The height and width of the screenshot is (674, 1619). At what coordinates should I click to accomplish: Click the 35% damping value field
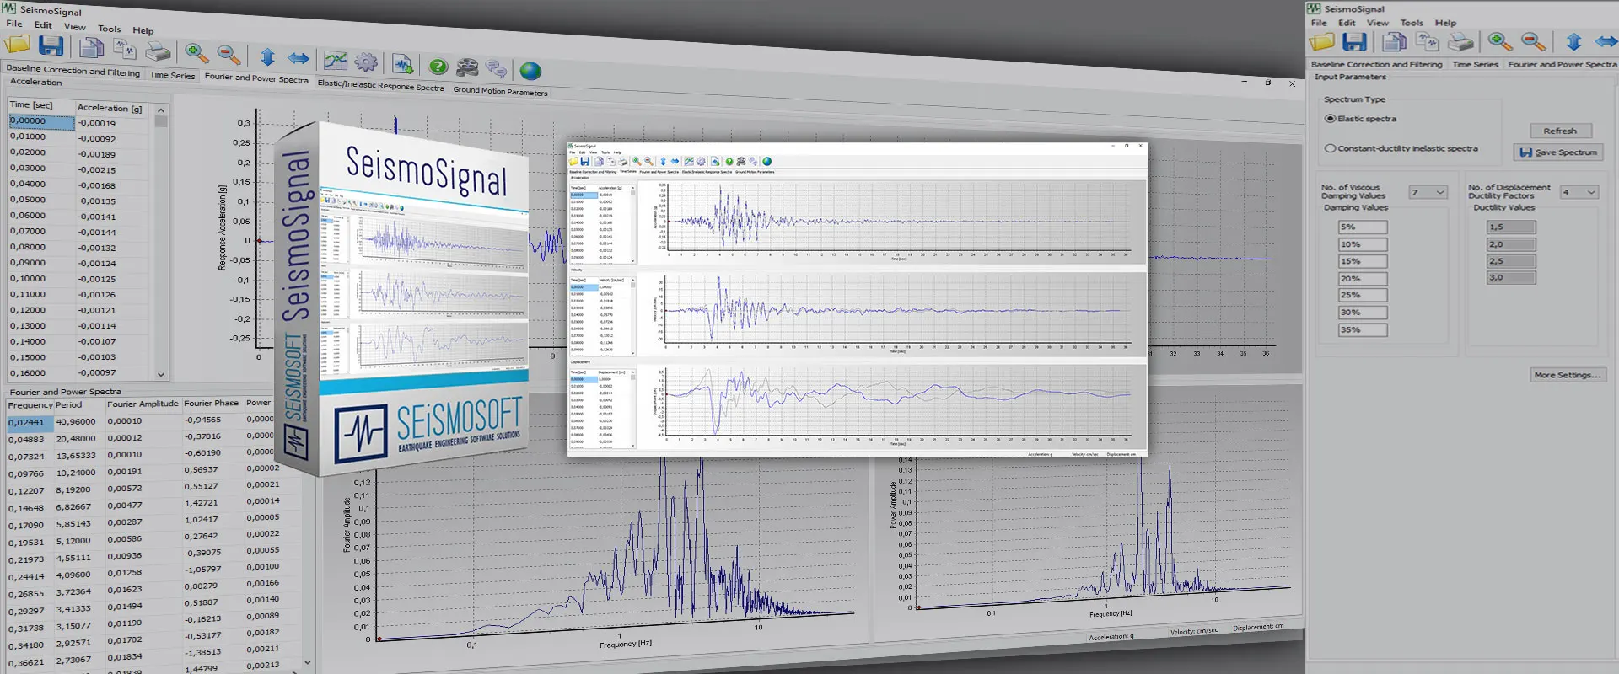(x=1362, y=330)
